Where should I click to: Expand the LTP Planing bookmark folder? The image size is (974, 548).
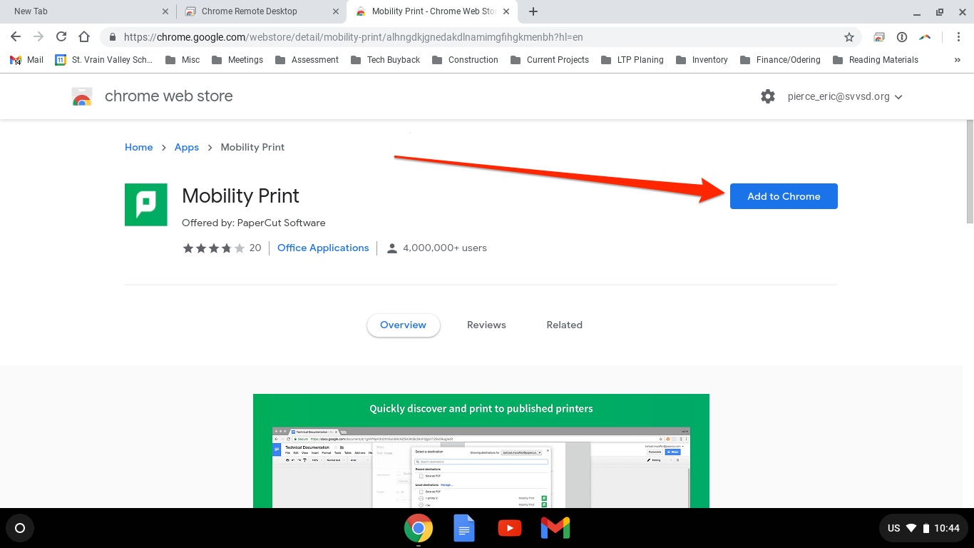click(632, 60)
